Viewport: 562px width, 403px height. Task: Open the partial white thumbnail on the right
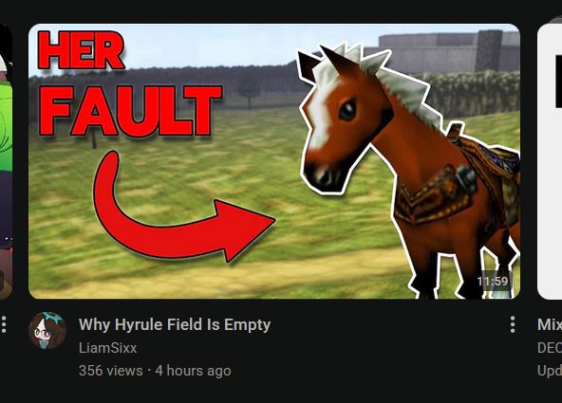[550, 161]
